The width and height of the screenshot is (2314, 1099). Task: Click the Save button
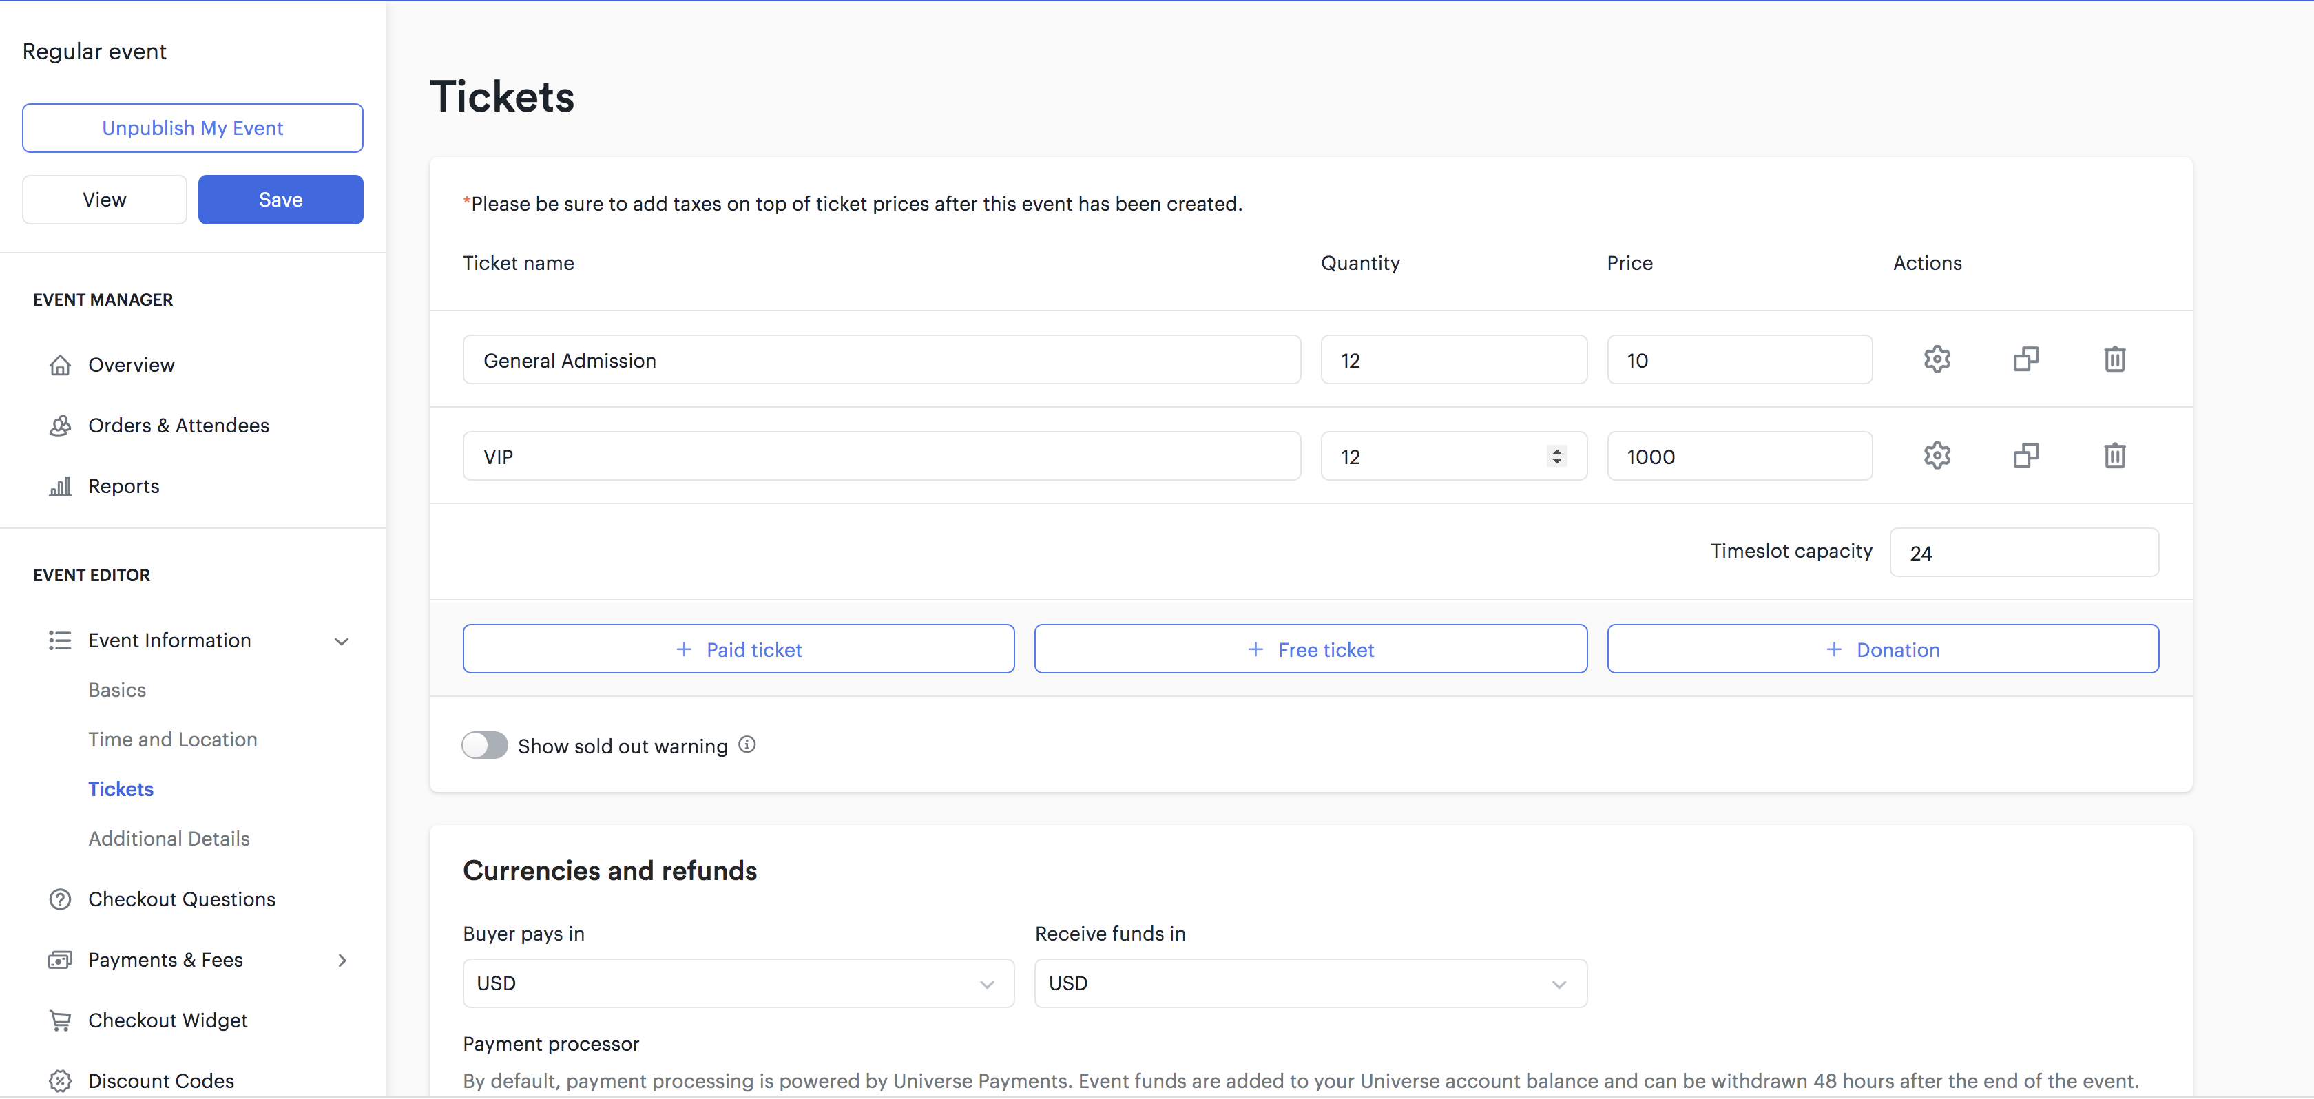280,199
